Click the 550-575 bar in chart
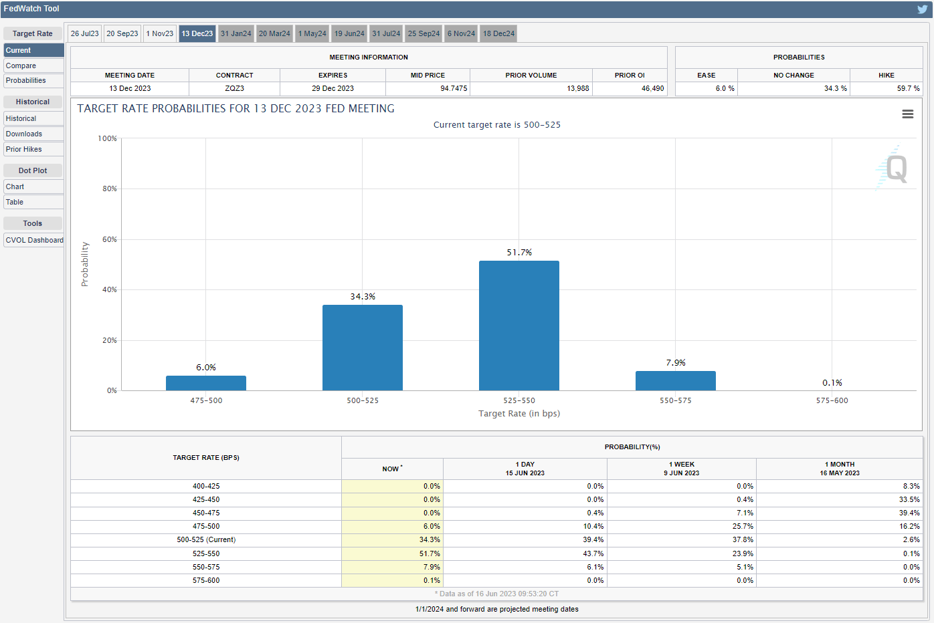 676,380
